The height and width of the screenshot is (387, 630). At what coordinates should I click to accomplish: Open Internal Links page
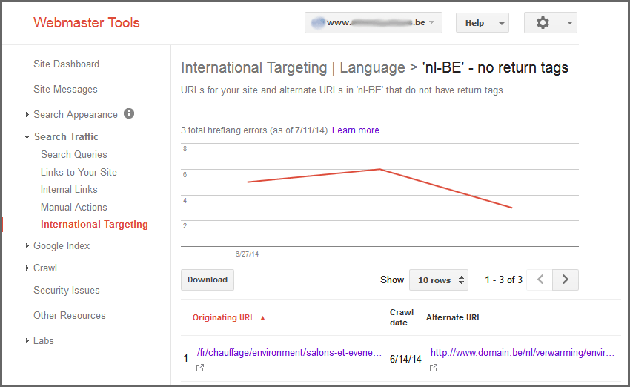[x=69, y=189]
